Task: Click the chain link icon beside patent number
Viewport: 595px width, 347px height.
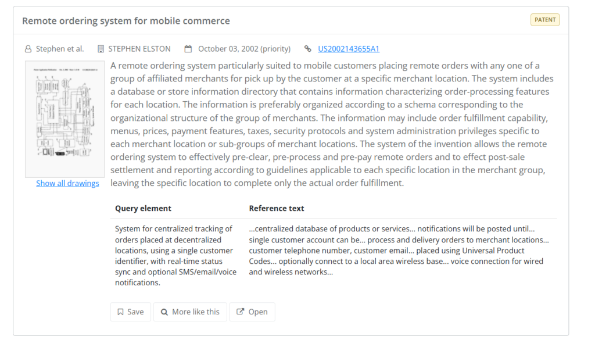Action: (x=308, y=49)
